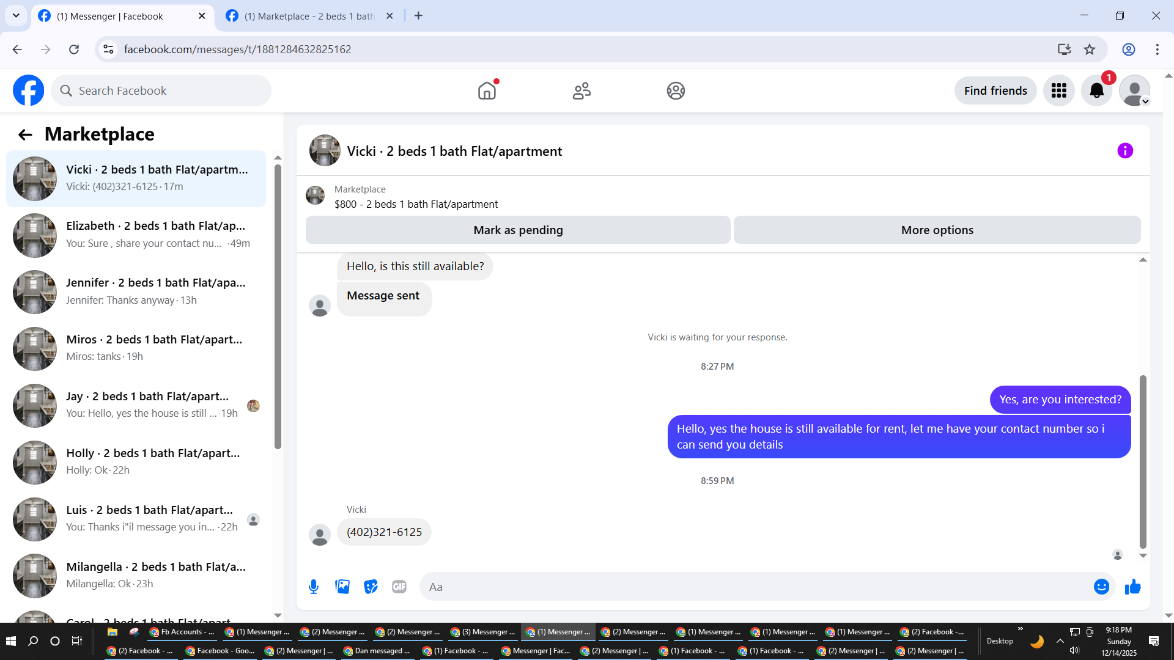
Task: Toggle bookmark star for this page
Action: (1090, 50)
